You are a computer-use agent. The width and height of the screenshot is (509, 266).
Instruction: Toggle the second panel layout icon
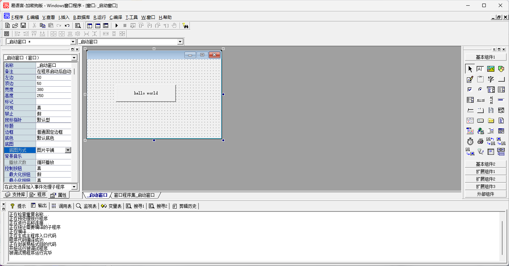click(x=97, y=25)
